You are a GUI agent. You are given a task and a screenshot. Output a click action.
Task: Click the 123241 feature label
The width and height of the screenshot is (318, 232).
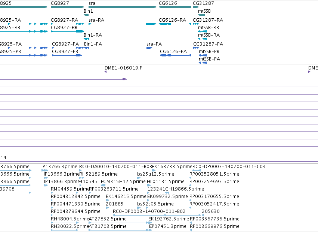click(x=156, y=189)
